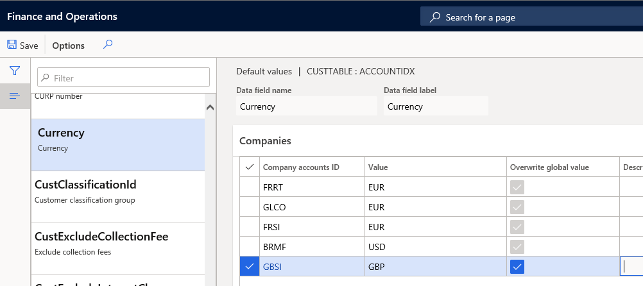Click the Save disk icon
643x286 pixels.
(12, 45)
